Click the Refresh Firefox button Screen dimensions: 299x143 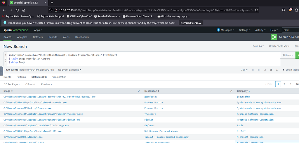191,23
